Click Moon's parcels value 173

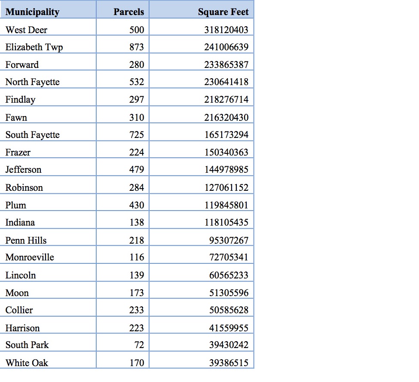(x=137, y=293)
